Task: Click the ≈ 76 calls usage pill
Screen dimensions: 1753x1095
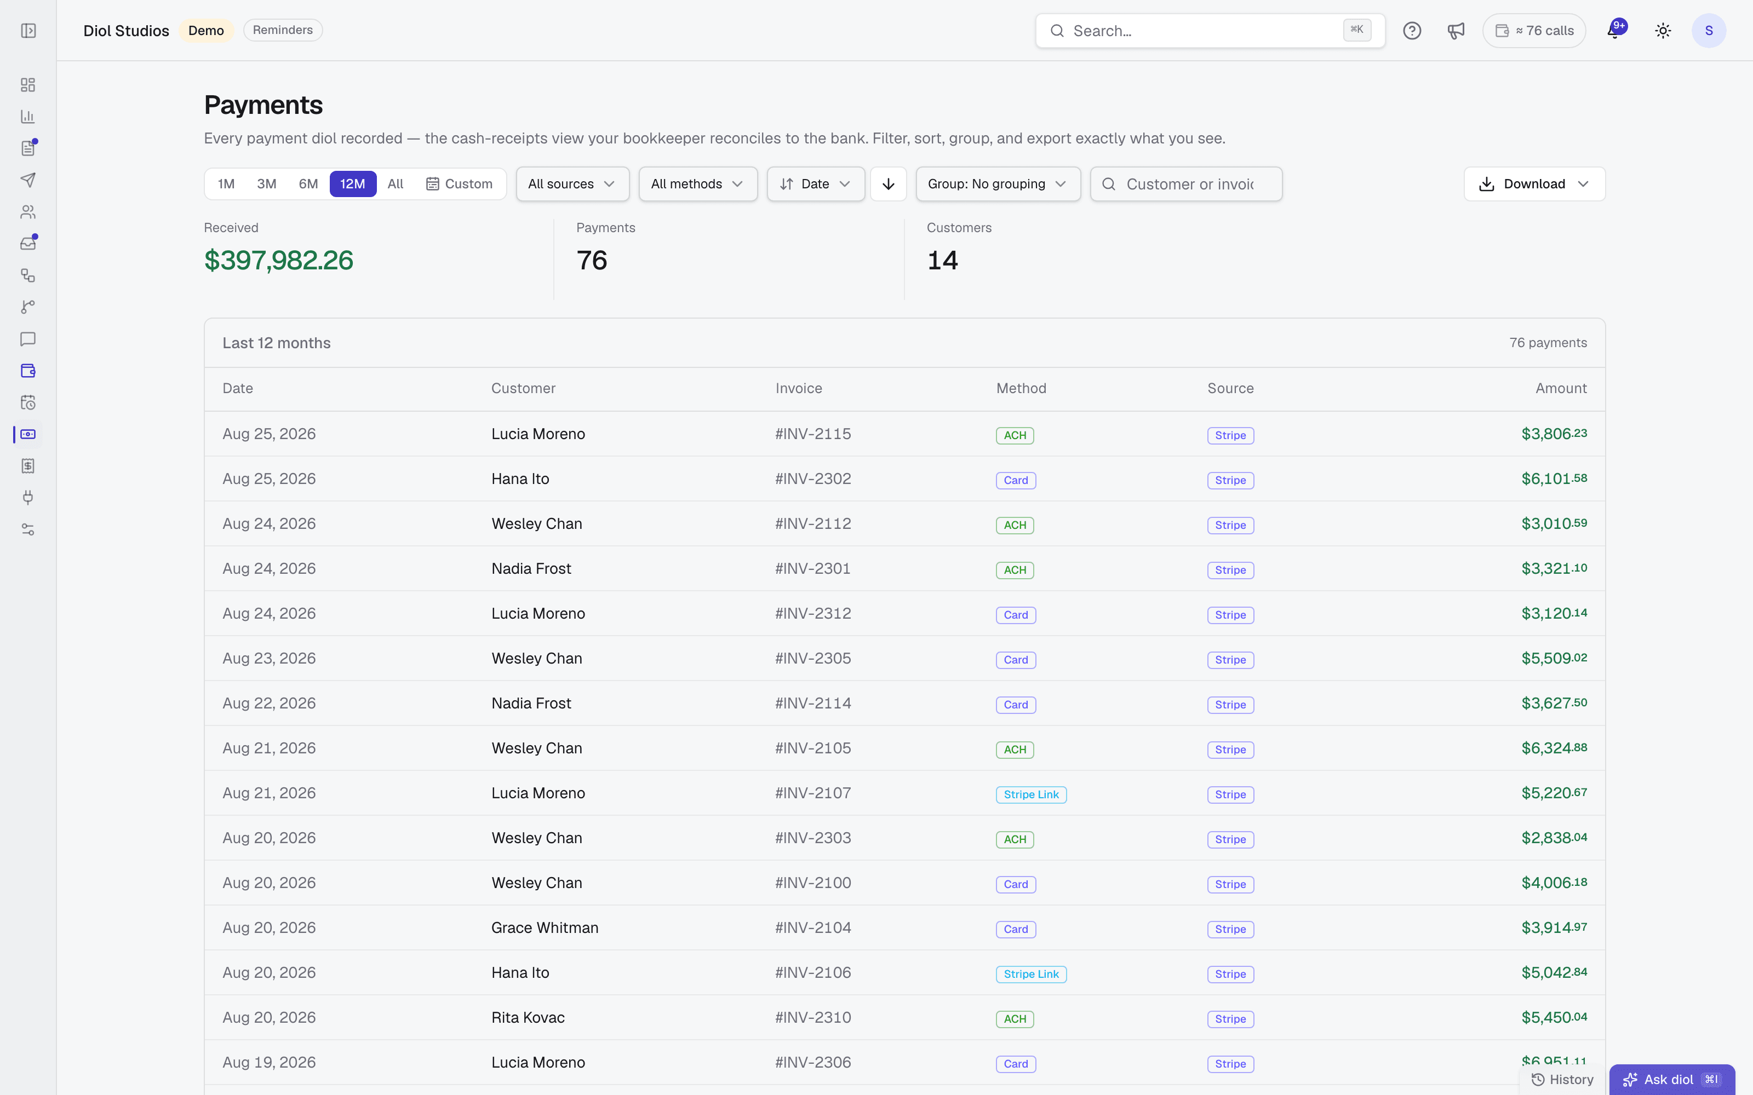Action: click(1534, 31)
